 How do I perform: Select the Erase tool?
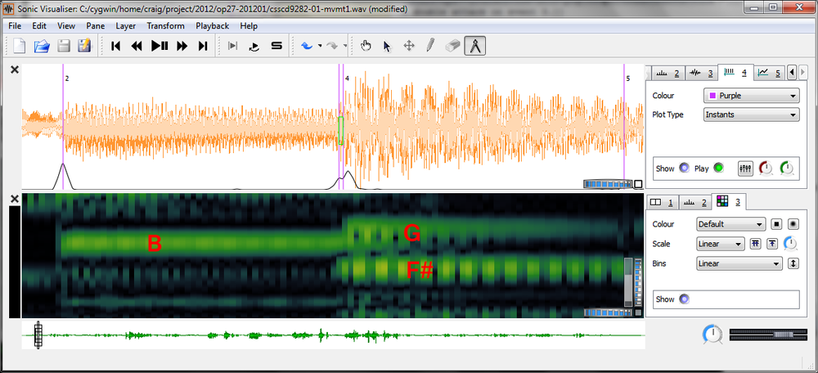click(453, 47)
